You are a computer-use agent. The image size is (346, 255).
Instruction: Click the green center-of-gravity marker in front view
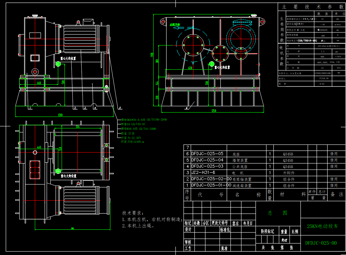(58, 64)
